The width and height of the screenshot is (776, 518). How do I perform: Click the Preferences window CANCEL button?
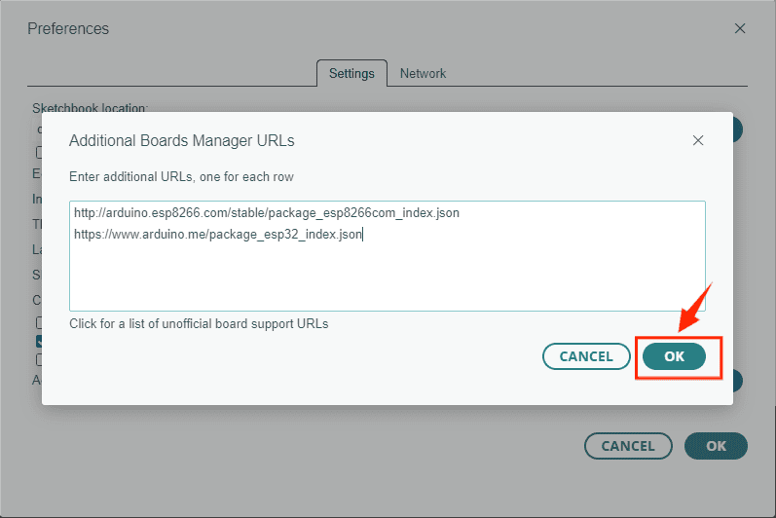coord(628,446)
